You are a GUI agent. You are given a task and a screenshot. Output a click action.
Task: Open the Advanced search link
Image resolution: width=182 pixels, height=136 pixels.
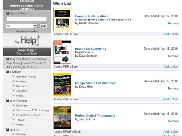[27, 31]
